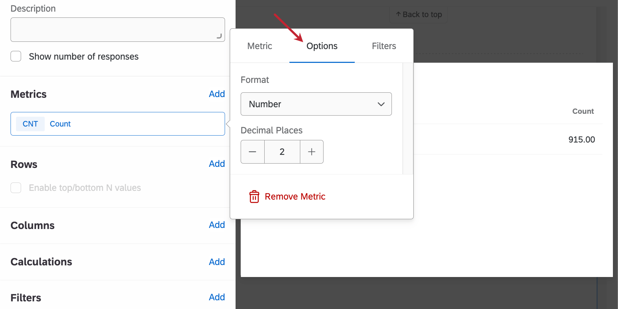Click the Format dropdown chevron arrow
The height and width of the screenshot is (309, 618).
tap(381, 104)
